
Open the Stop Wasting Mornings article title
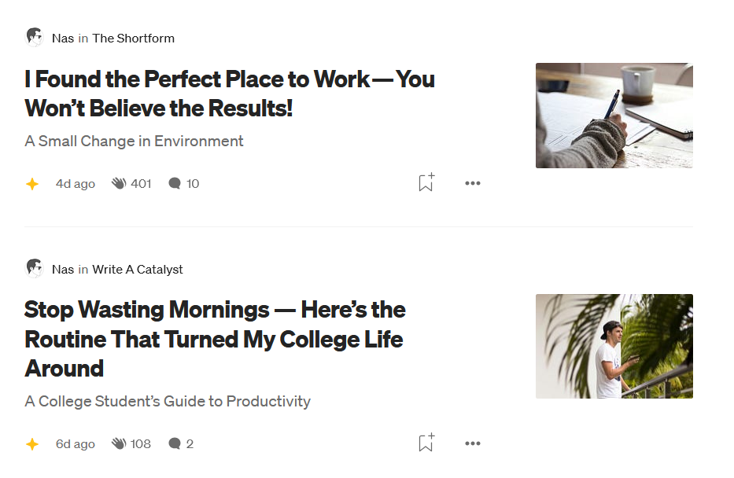click(x=214, y=339)
